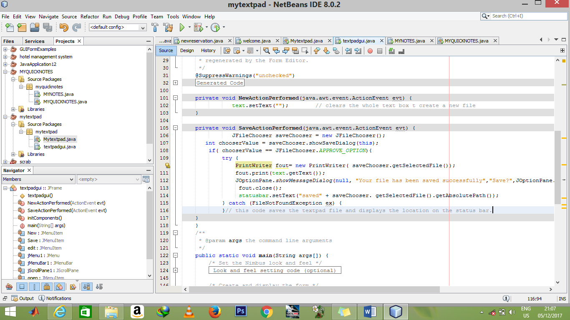Click the Last Edit icon in editor toolbar
Screen dimensions: 570x320
click(227, 51)
